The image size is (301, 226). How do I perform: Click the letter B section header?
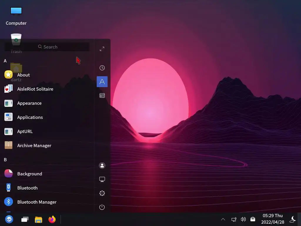pos(5,160)
